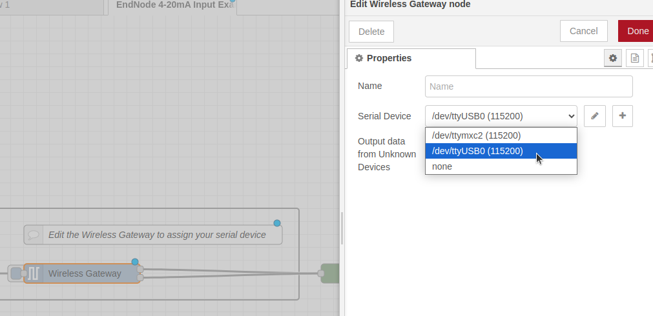Image resolution: width=653 pixels, height=316 pixels.
Task: Click into the Name input field
Action: [528, 86]
